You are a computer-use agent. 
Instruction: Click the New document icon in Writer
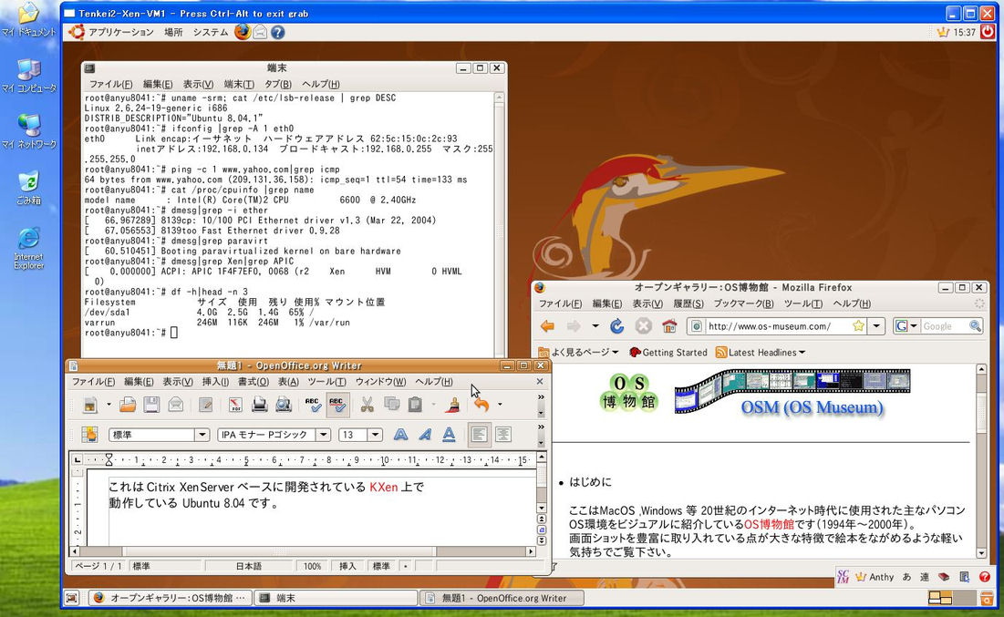click(x=90, y=405)
